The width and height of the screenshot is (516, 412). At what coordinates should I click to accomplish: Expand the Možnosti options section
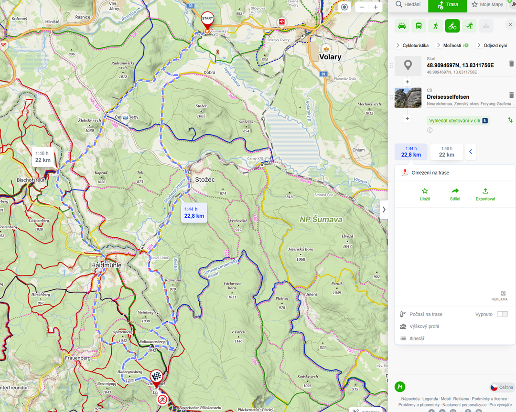coord(452,45)
